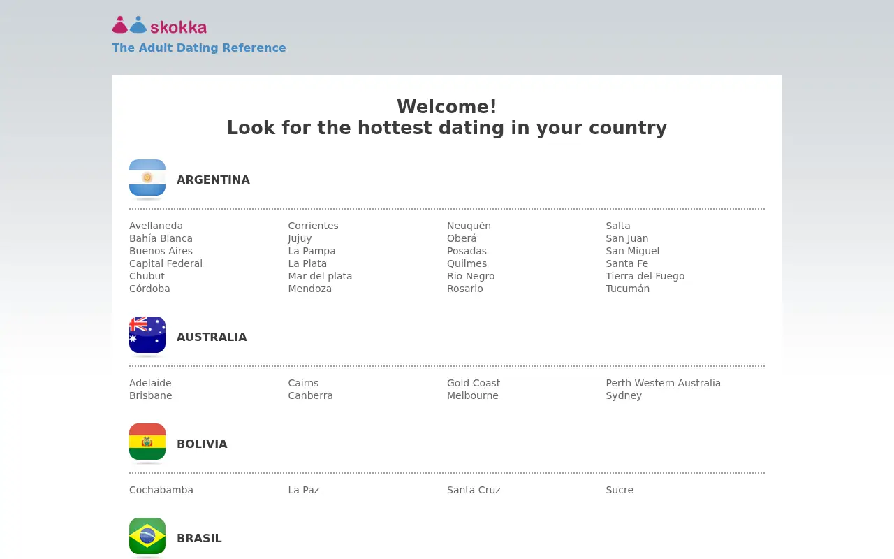Choose Adelaide in Australia

point(150,383)
